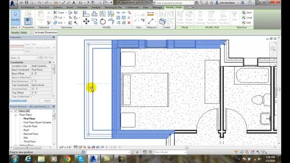The width and height of the screenshot is (290, 163).
Task: Toggle the visual style view control
Action: pyautogui.click(x=80, y=147)
